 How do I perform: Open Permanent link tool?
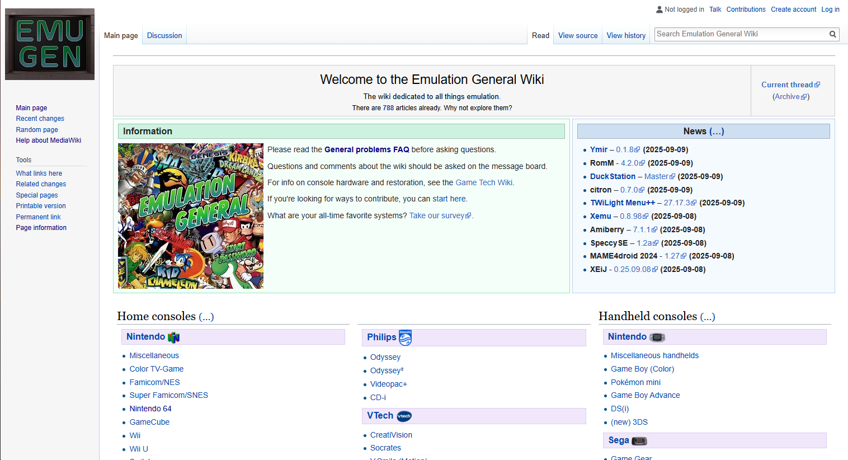[x=38, y=217]
